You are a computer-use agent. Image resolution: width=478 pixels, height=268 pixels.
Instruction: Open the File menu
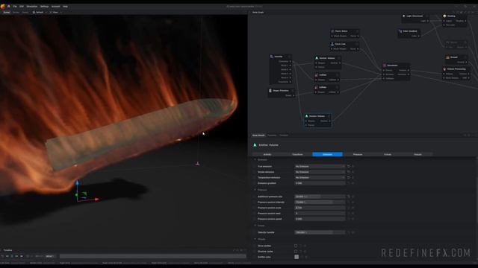[x=15, y=7]
